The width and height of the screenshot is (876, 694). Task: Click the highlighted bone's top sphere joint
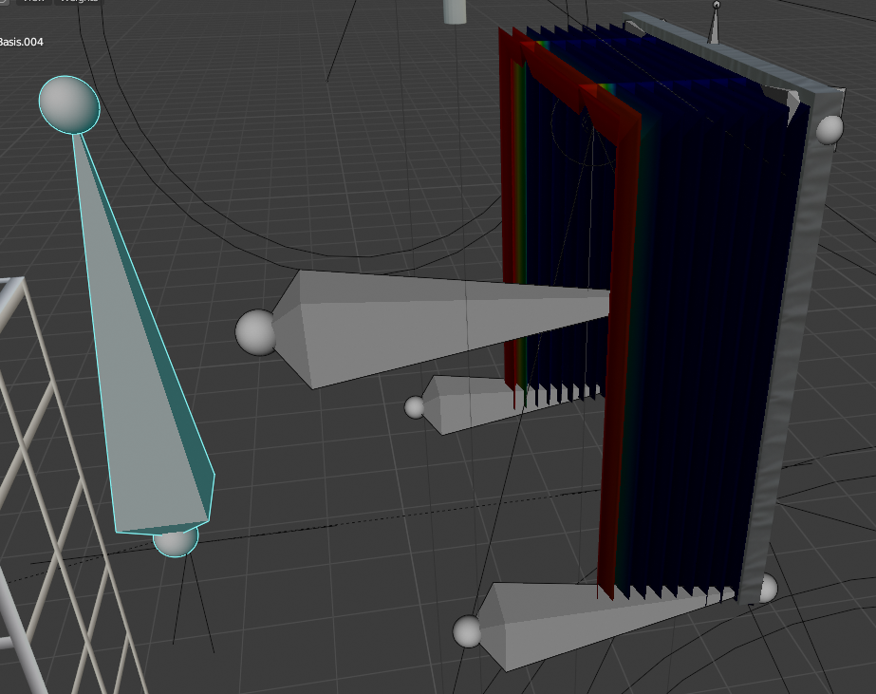tap(69, 104)
